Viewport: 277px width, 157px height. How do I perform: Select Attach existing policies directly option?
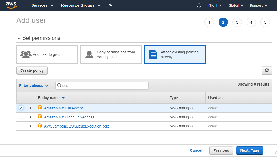click(175, 54)
